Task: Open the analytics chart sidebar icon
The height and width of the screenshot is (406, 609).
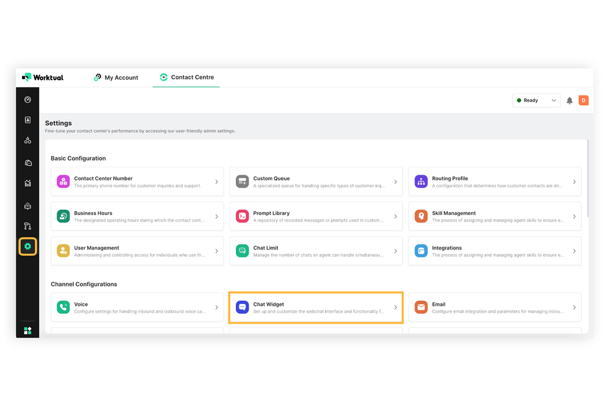Action: pyautogui.click(x=28, y=183)
